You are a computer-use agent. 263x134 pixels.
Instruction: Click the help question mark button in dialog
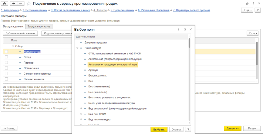(188, 129)
